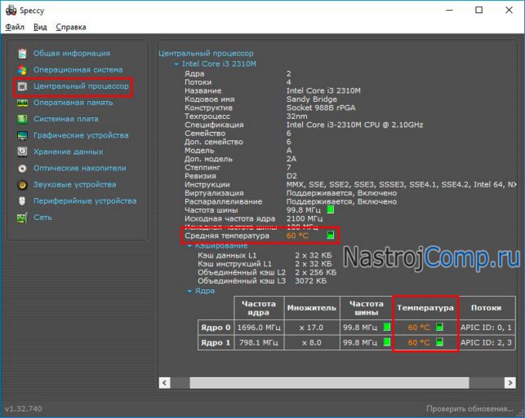Click bus frequency indicator in Ядро 0 row
This screenshot has width=525, height=418.
pos(387,327)
